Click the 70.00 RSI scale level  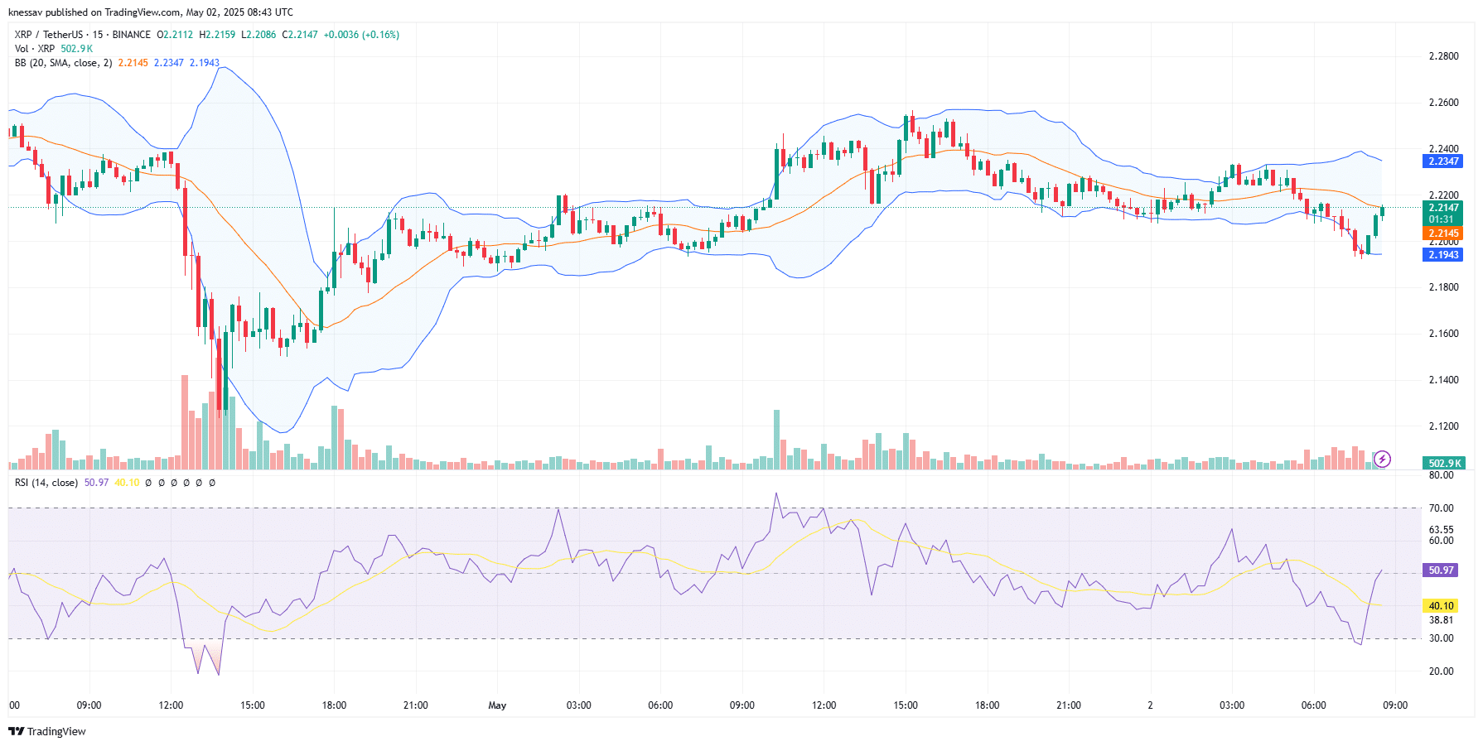point(1441,508)
